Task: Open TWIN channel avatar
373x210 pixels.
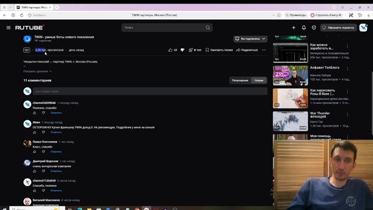Action: 27,38
